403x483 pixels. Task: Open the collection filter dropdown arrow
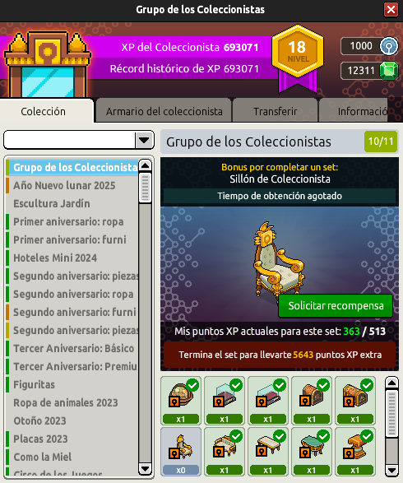[x=144, y=141]
